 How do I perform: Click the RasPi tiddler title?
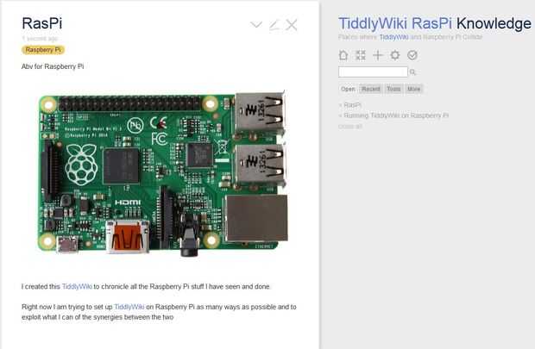42,23
